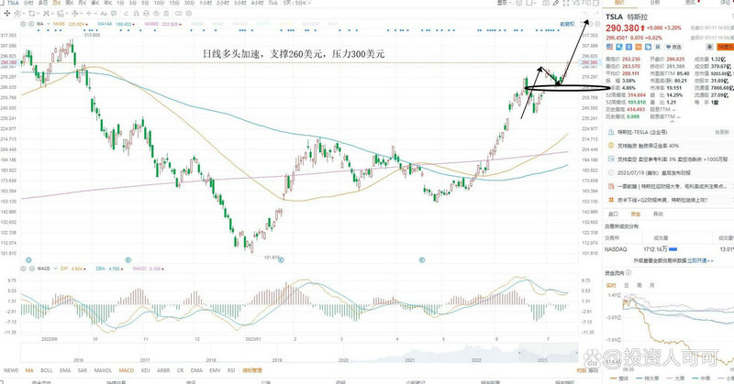The width and height of the screenshot is (734, 384).
Task: Click the icon beside 支持卖空 row
Action: [609, 159]
